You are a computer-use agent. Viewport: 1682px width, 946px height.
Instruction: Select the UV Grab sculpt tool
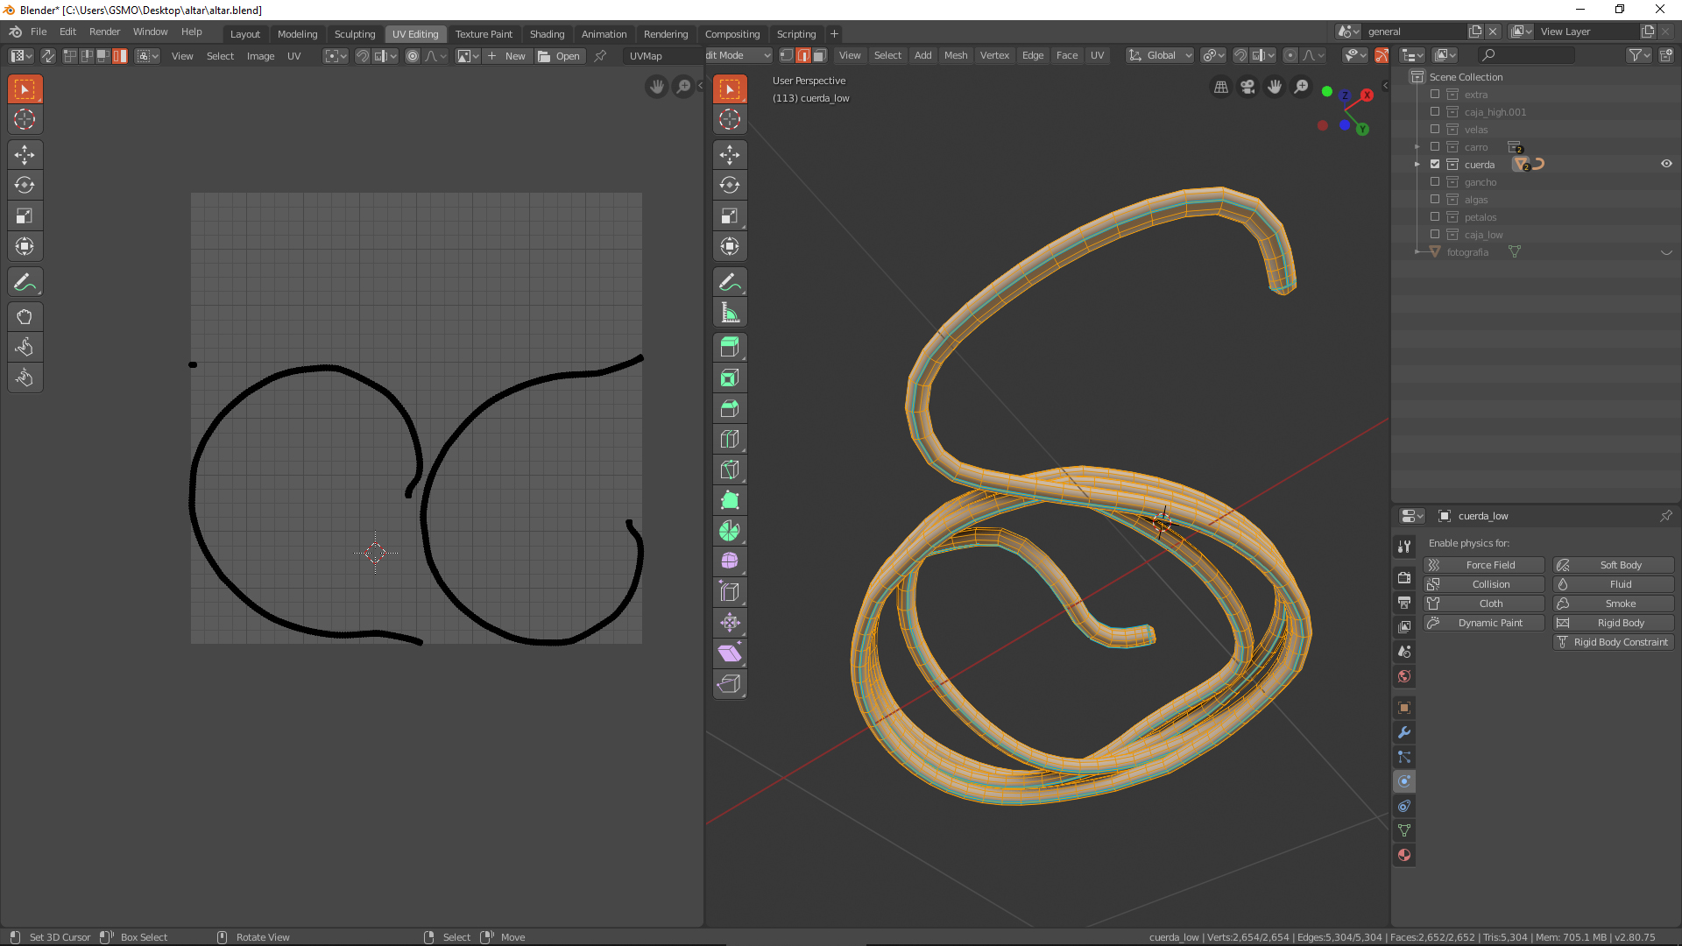click(25, 317)
